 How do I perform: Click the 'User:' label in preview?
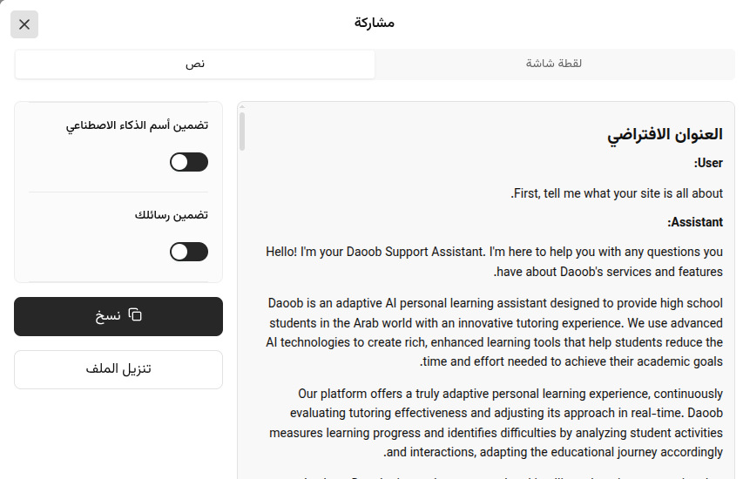[x=708, y=163]
